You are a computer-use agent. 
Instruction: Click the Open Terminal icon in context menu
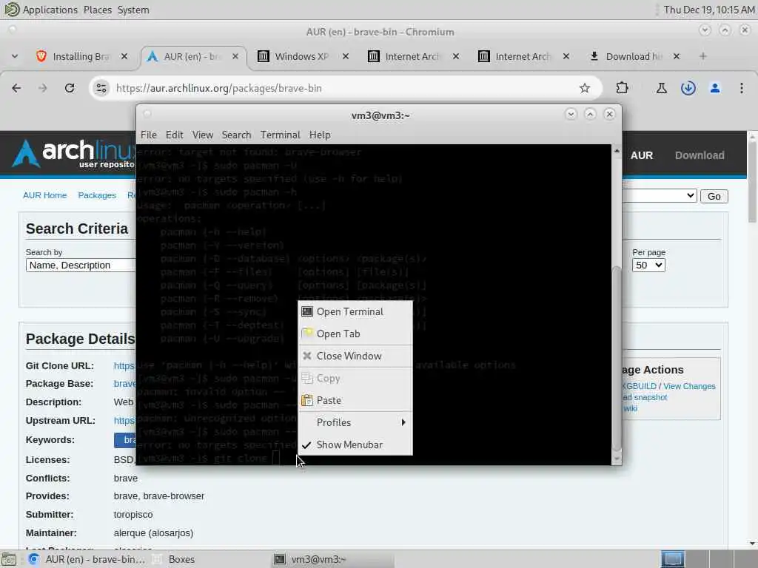[307, 311]
